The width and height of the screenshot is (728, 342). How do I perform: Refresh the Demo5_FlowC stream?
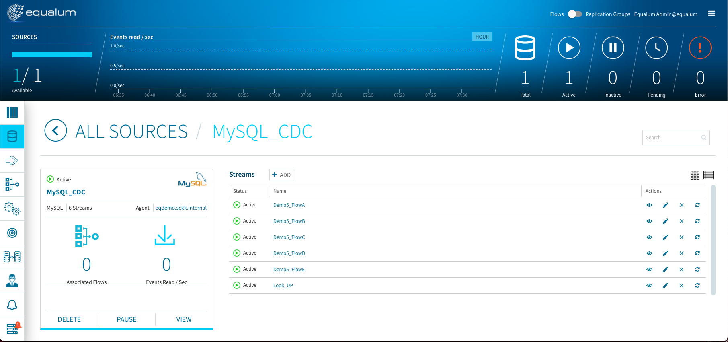tap(697, 237)
